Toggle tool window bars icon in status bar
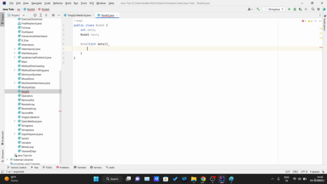Viewport: 327px width, 184px height. point(3,172)
